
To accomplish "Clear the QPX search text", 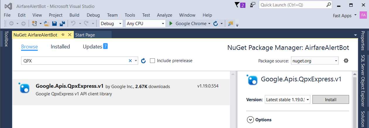I will [x=130, y=61].
